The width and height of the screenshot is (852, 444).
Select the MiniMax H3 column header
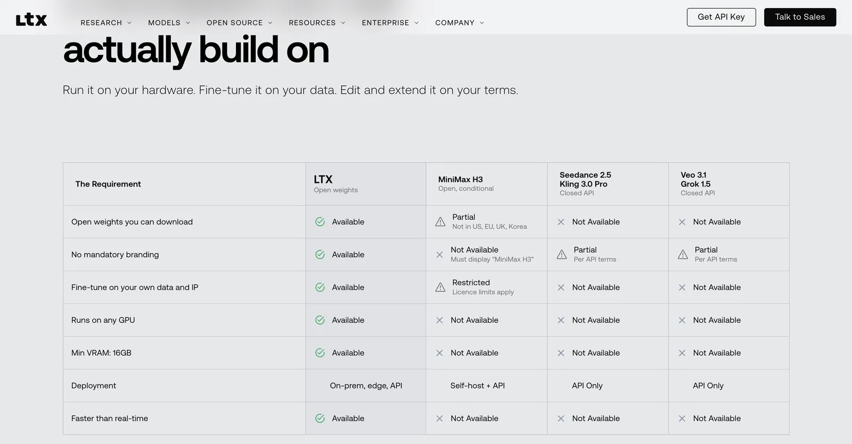pyautogui.click(x=487, y=184)
